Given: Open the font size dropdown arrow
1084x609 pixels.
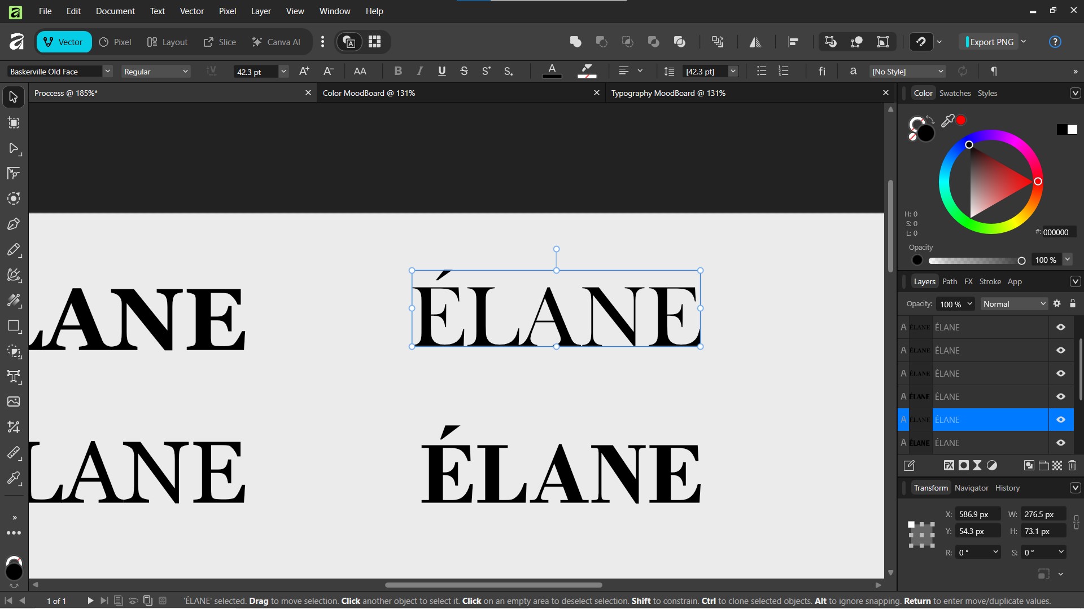Looking at the screenshot, I should [284, 71].
